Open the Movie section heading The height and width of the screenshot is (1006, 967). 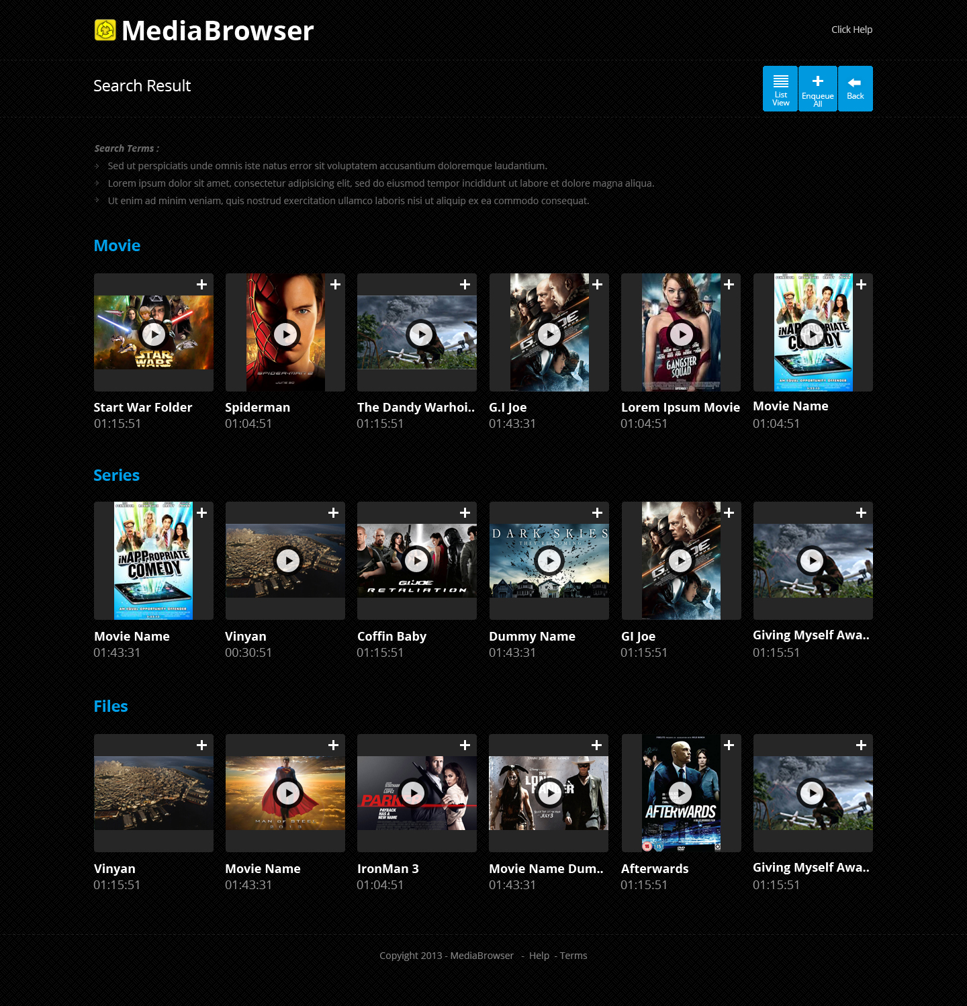tap(117, 246)
